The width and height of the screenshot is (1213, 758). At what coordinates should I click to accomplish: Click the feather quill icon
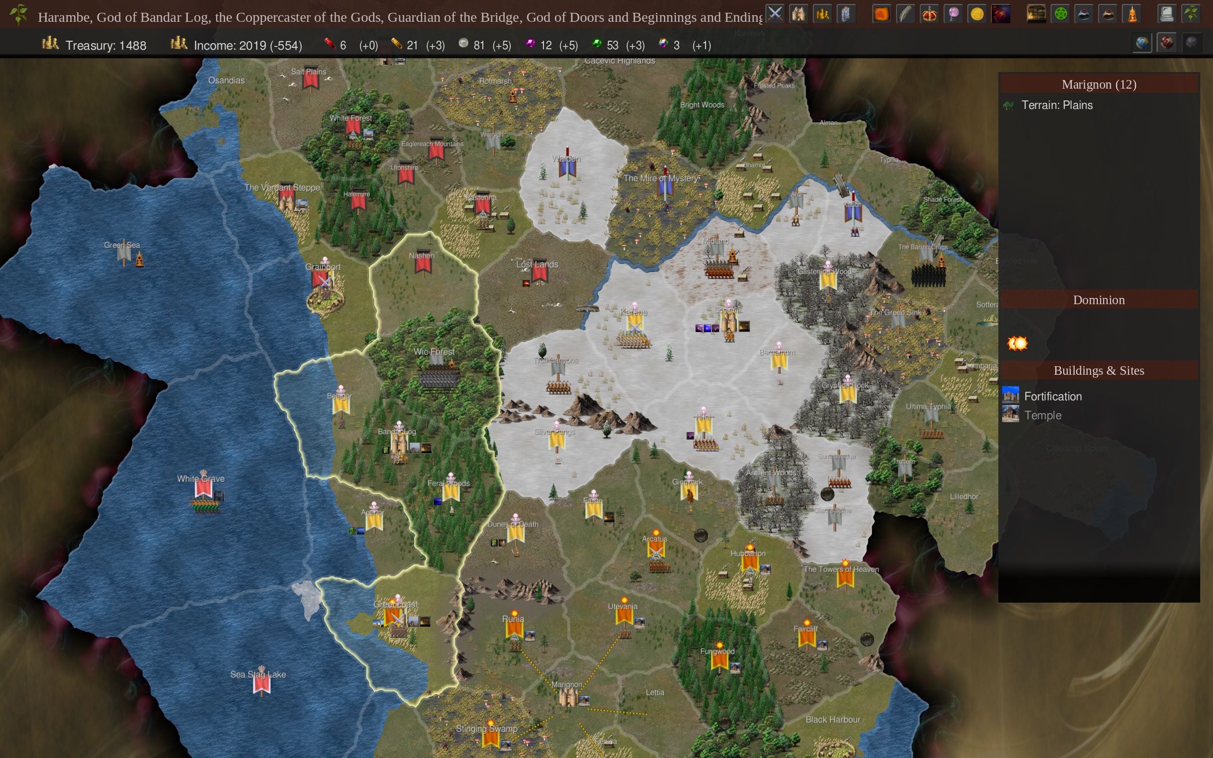pos(905,14)
